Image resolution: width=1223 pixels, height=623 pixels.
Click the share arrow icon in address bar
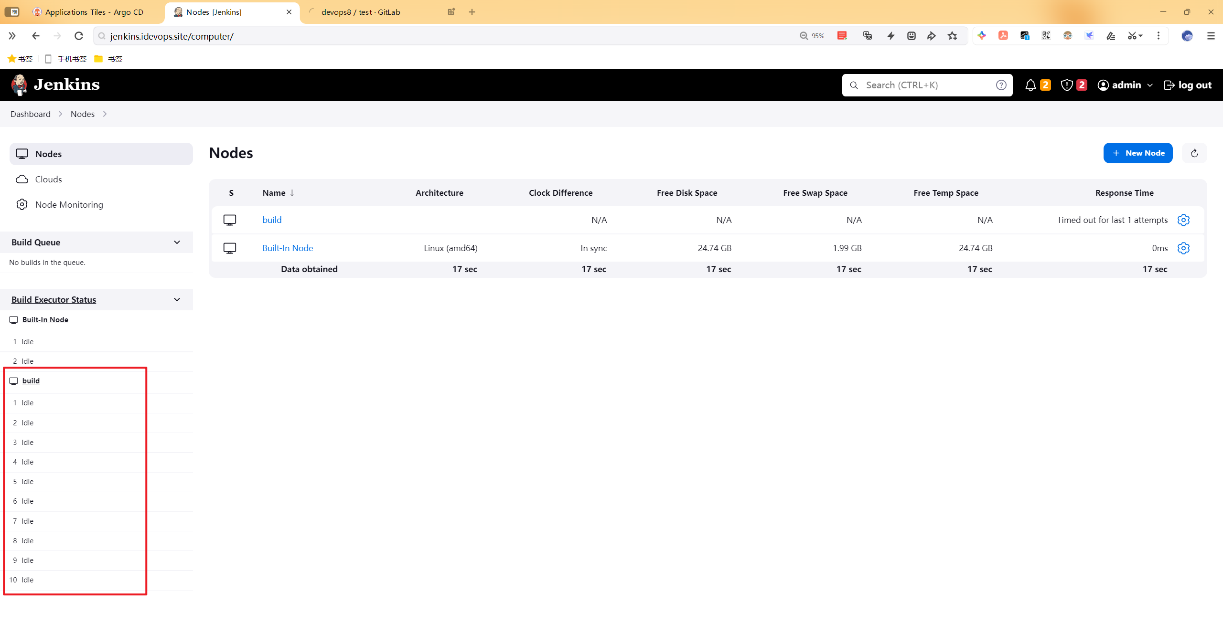point(932,36)
